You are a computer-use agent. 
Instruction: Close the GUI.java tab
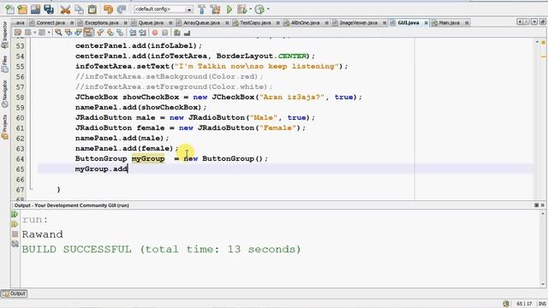(426, 23)
